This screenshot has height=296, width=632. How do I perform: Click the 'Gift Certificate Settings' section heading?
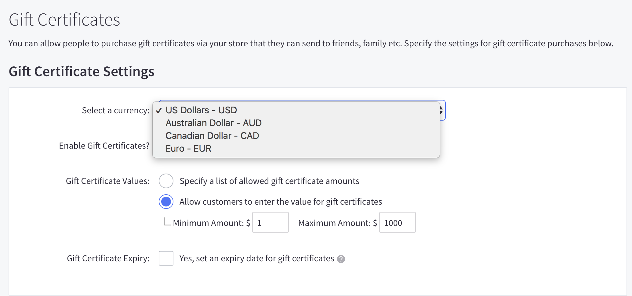pos(82,71)
